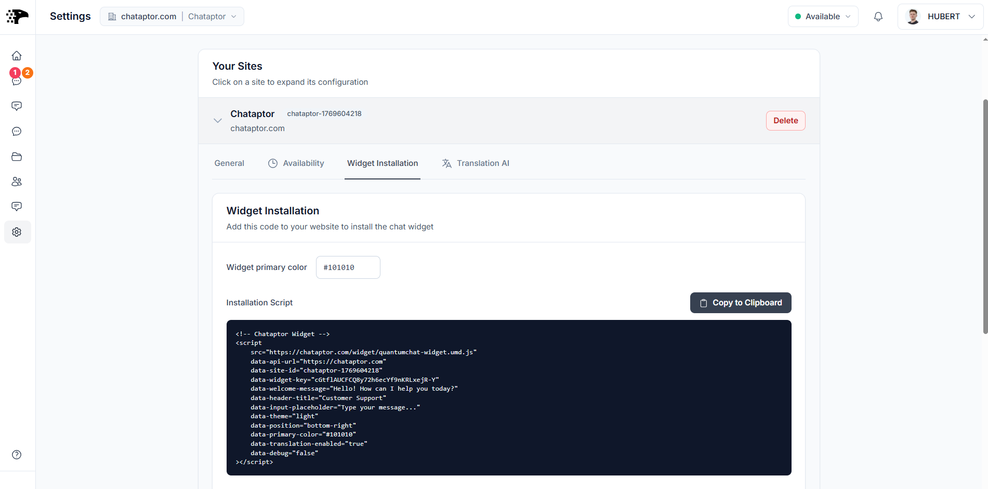Image resolution: width=988 pixels, height=489 pixels.
Task: Click inside the installation script code block
Action: 509,397
